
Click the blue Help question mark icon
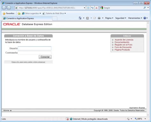(145, 18)
